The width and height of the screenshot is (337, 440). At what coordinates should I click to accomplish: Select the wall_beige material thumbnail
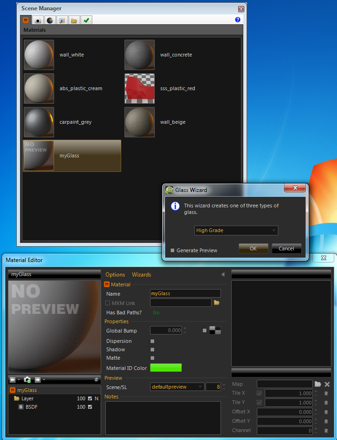point(139,122)
